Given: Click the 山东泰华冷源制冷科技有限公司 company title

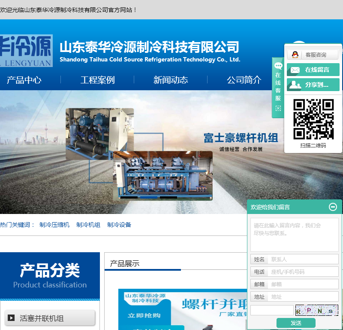Looking at the screenshot, I should pyautogui.click(x=149, y=47).
